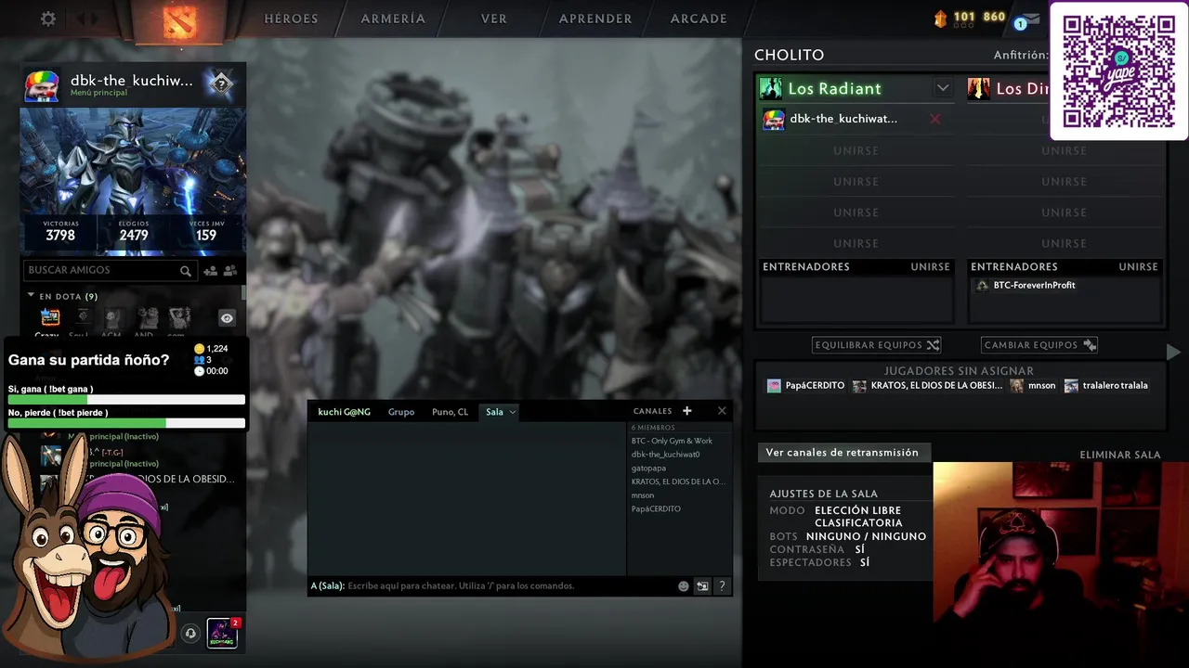Click the ELOGIOS 2479 stat

[x=133, y=231]
